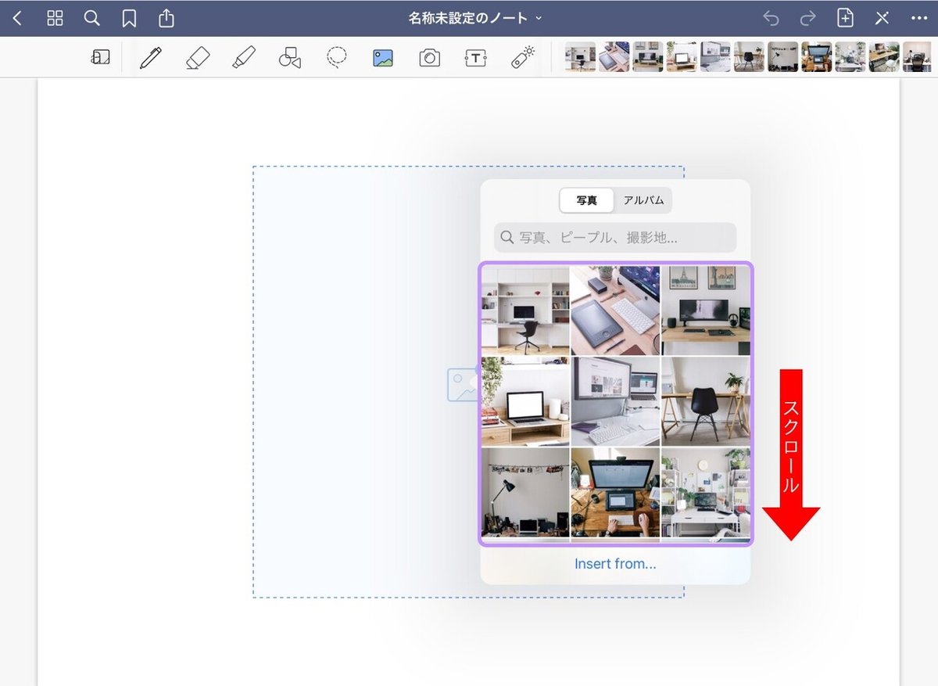Select the Eiffel poster desk thumbnail in the toolbar strip
This screenshot has width=938, height=686.
tap(648, 57)
